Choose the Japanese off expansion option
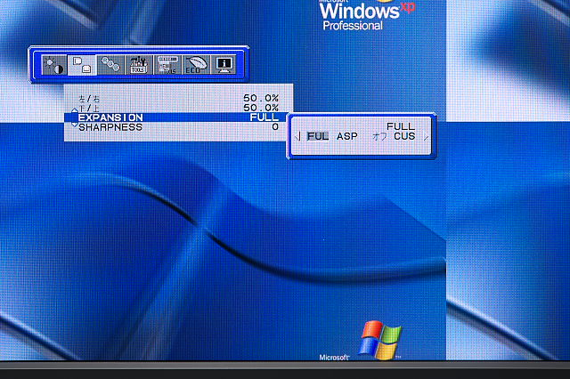 379,136
